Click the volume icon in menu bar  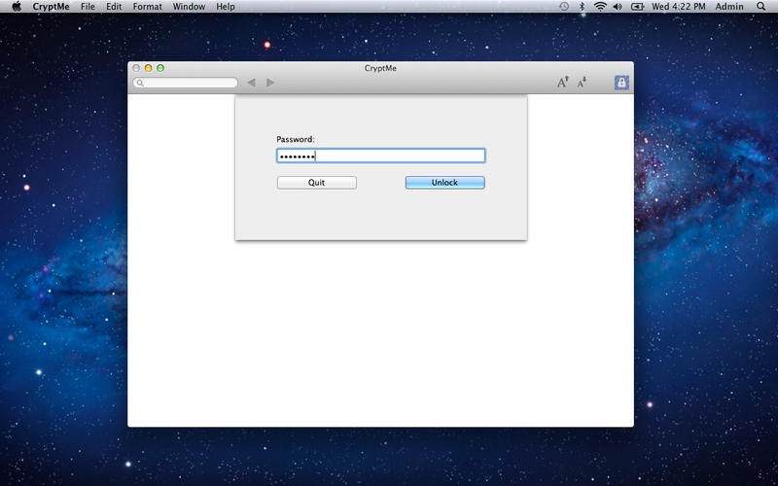(x=618, y=7)
